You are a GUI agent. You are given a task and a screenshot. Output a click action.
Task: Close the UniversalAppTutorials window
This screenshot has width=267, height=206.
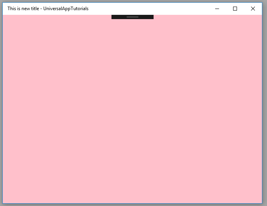253,9
